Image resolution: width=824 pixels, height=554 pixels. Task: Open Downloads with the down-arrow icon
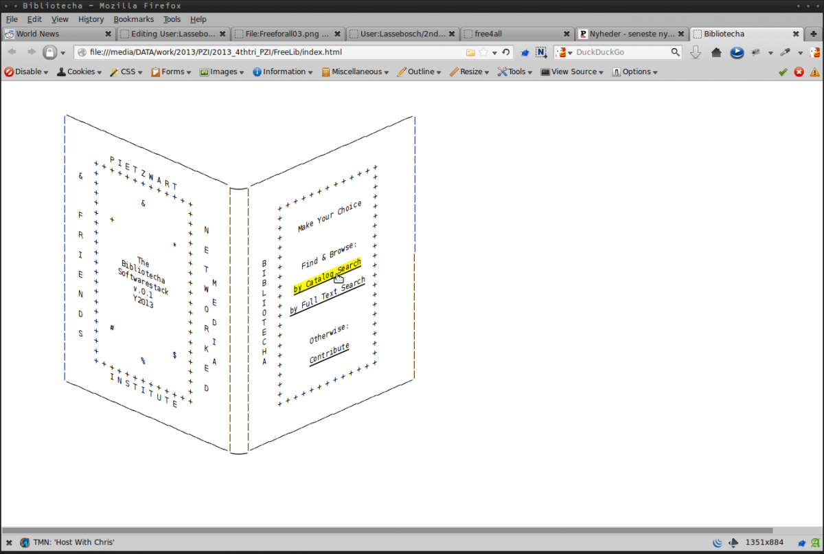(696, 52)
